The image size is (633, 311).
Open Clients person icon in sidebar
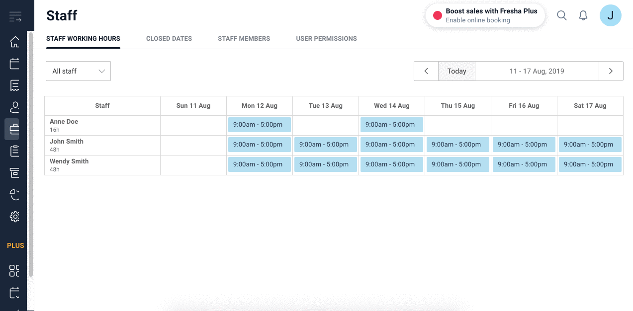coord(15,107)
